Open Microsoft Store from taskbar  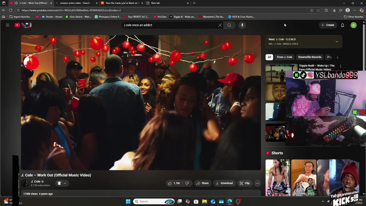[196, 201]
